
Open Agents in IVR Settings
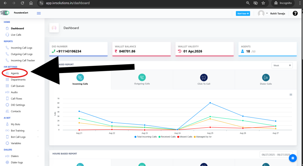(x=15, y=73)
